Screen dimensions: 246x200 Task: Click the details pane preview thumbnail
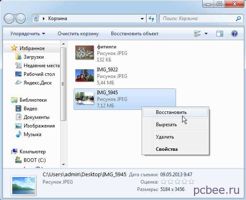point(24,186)
